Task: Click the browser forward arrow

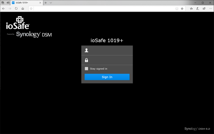Action: [x=10, y=9]
